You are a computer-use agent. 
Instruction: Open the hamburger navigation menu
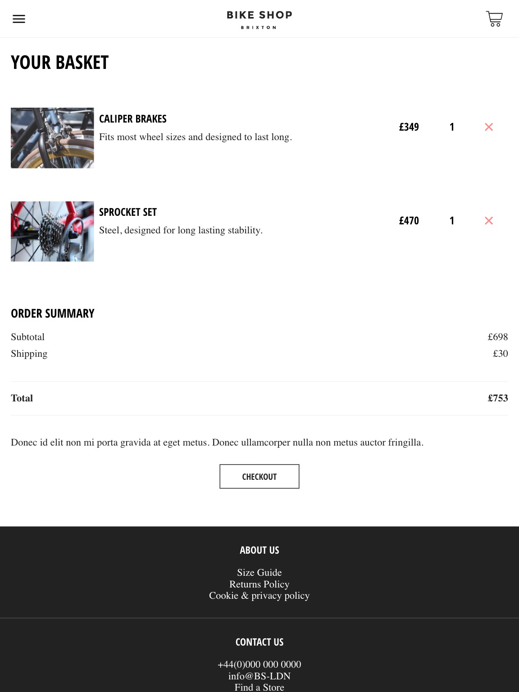(19, 19)
